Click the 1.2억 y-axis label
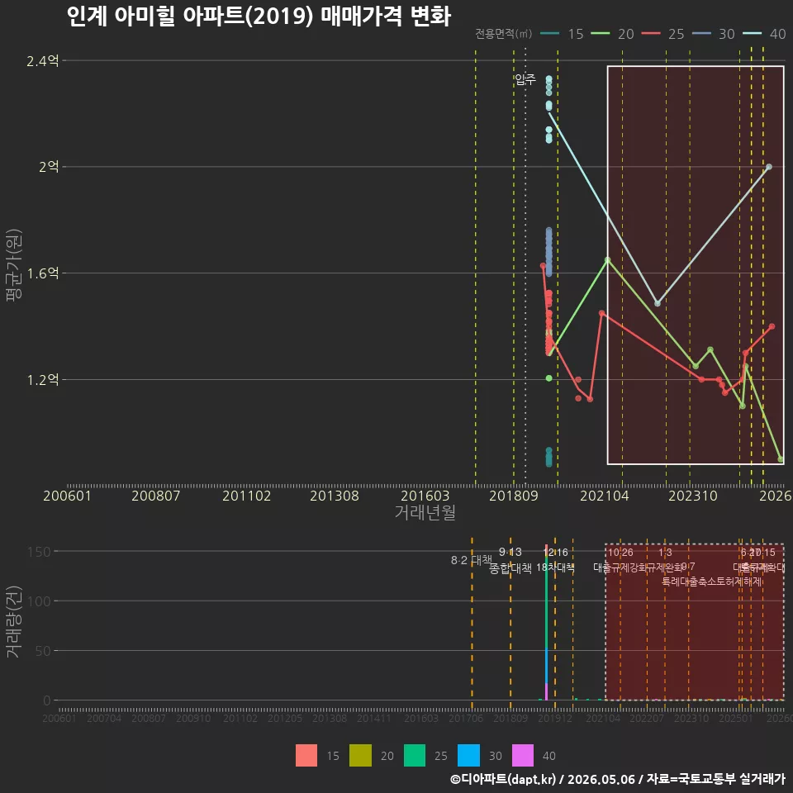This screenshot has width=793, height=793. click(42, 380)
